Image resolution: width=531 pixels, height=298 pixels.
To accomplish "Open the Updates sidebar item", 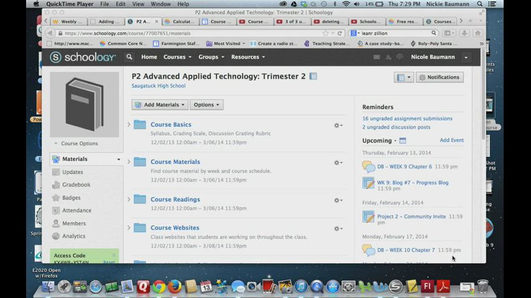I will pyautogui.click(x=72, y=172).
